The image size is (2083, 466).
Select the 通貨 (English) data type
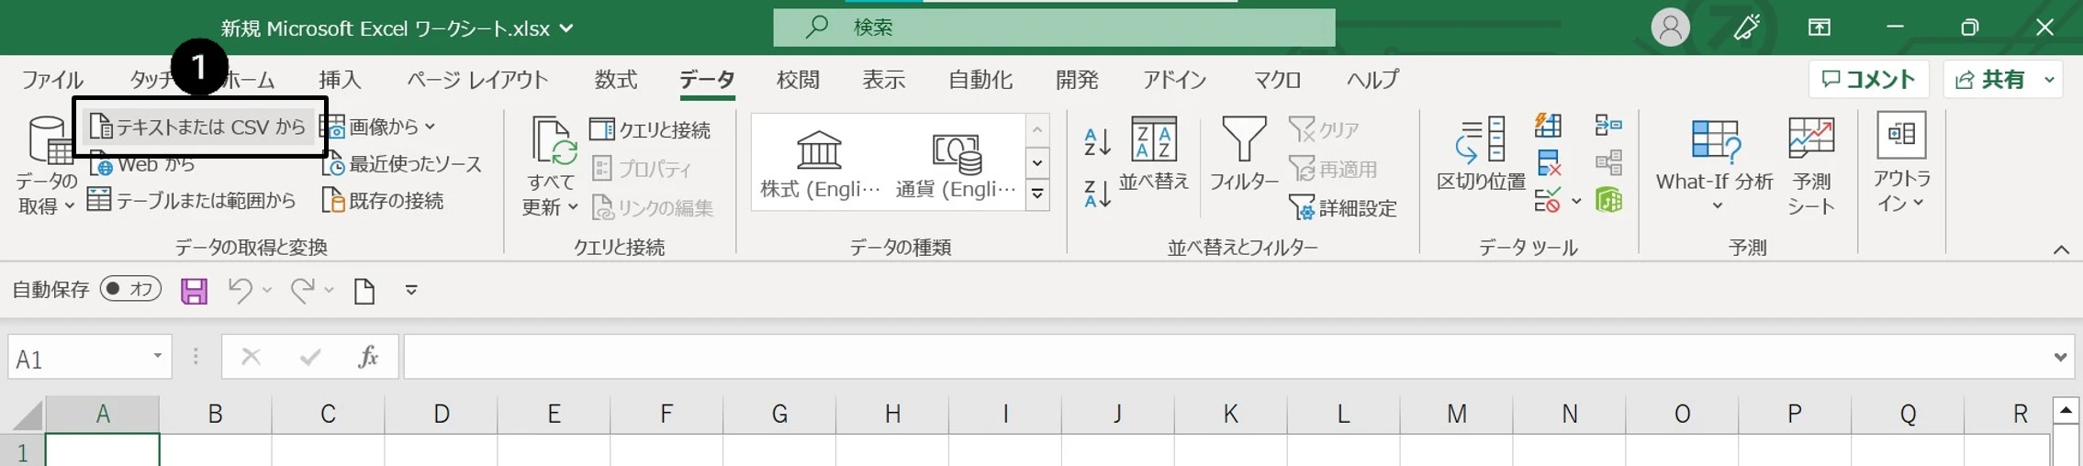coord(956,163)
